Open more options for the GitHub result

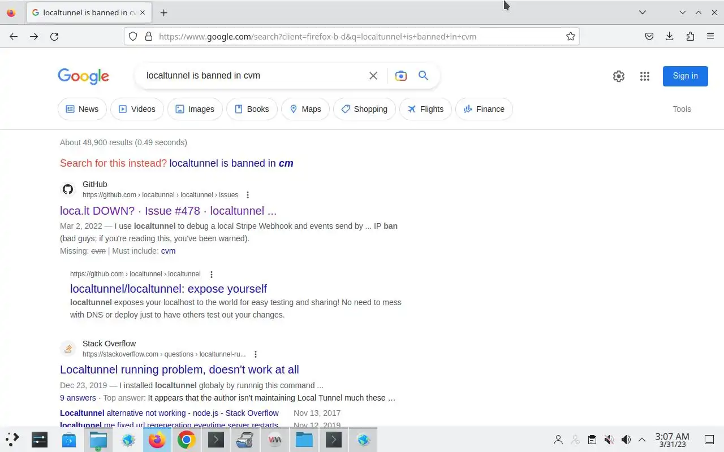[247, 195]
